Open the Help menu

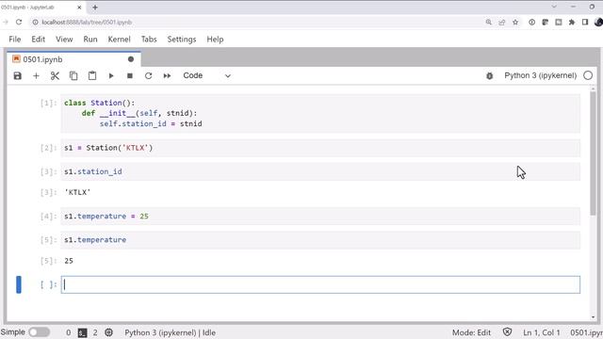215,40
